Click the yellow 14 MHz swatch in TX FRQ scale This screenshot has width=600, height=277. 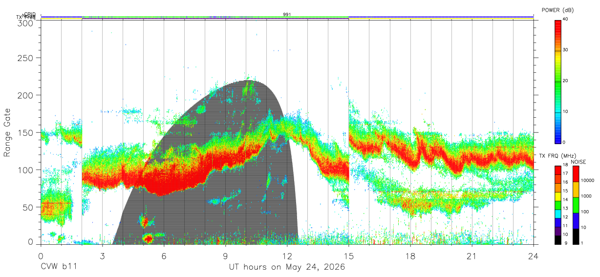point(558,197)
